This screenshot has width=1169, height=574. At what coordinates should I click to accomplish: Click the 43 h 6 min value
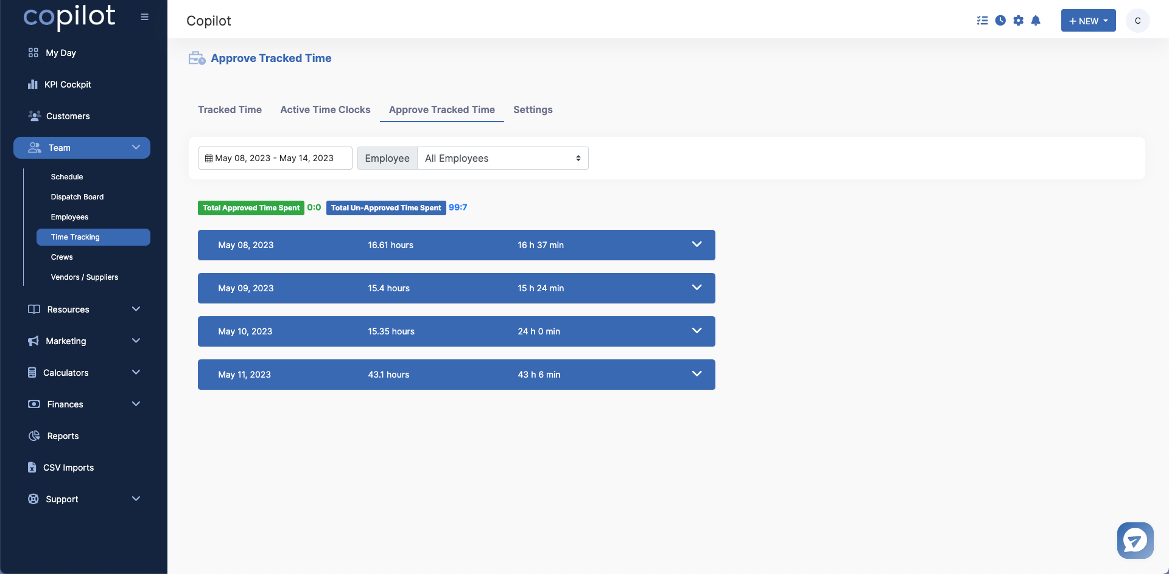point(539,375)
